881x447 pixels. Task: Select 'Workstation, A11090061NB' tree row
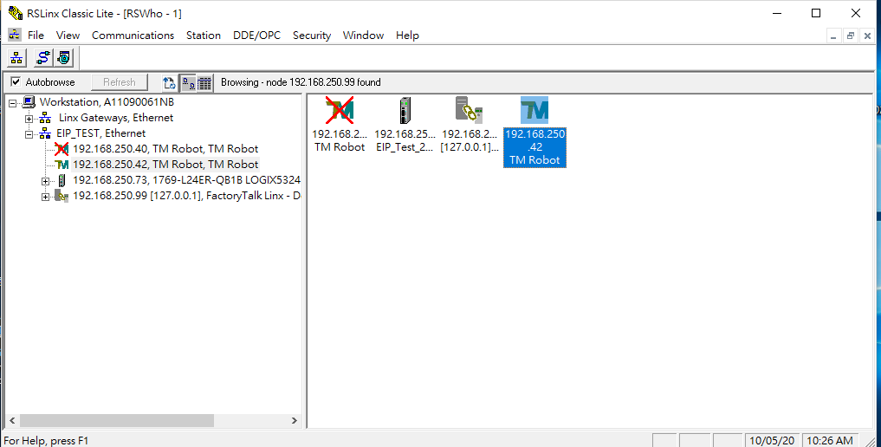pos(107,102)
